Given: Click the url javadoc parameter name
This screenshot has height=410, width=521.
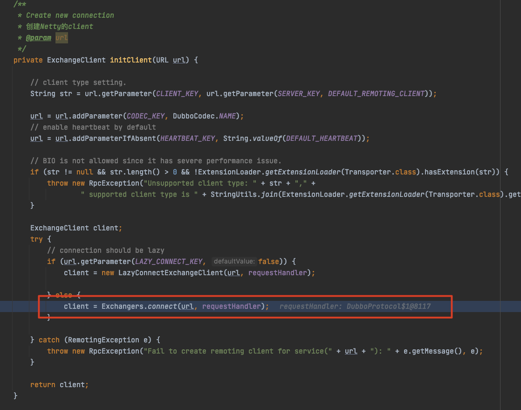Looking at the screenshot, I should (62, 38).
